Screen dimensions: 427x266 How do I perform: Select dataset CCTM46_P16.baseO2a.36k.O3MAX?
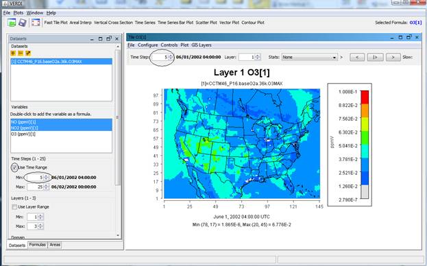click(61, 62)
